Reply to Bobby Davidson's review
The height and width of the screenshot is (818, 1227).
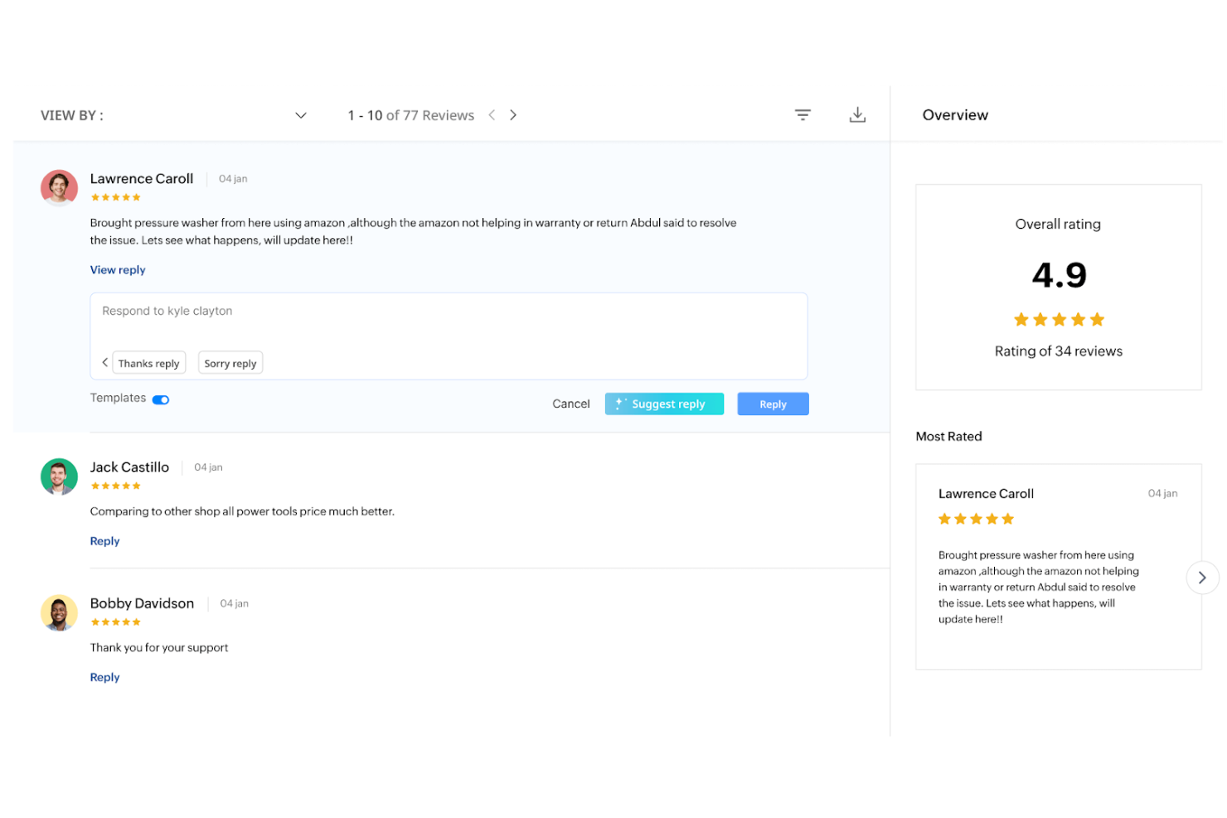tap(104, 676)
